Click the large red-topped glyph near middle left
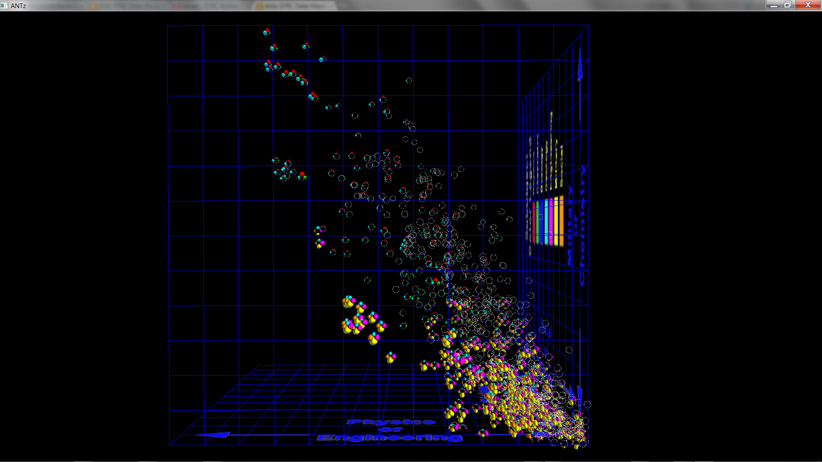822x462 pixels. pyautogui.click(x=302, y=175)
